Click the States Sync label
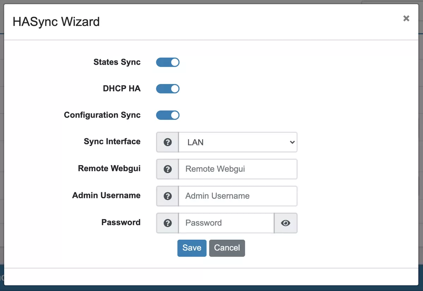Viewport: 423px width, 291px height. point(117,62)
